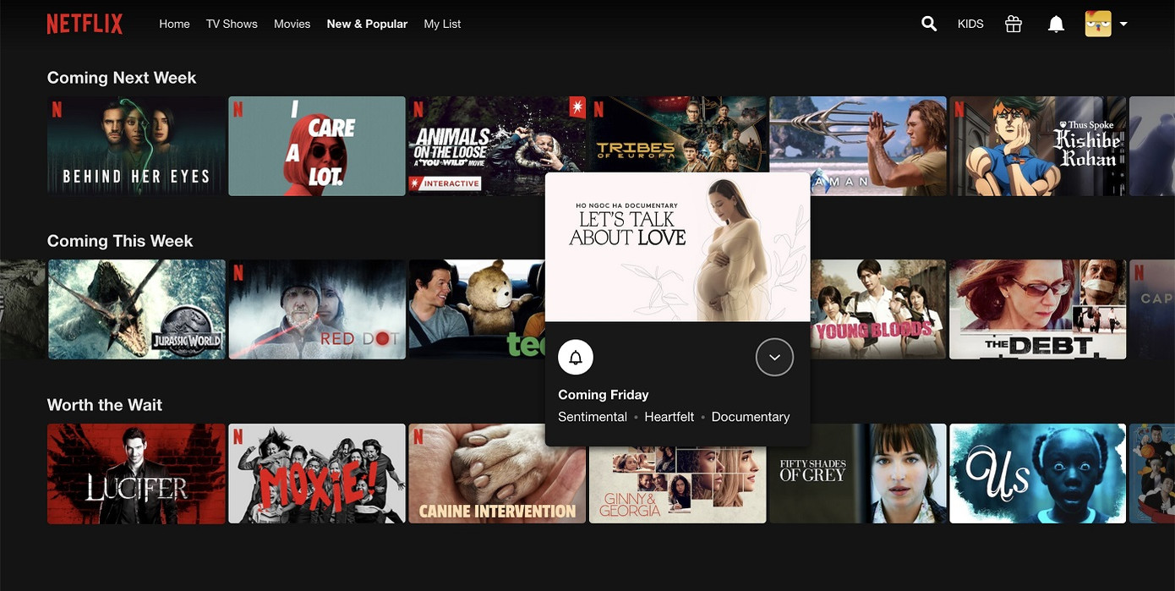Choose Jurassic World title card
1175x591 pixels.
(x=136, y=309)
